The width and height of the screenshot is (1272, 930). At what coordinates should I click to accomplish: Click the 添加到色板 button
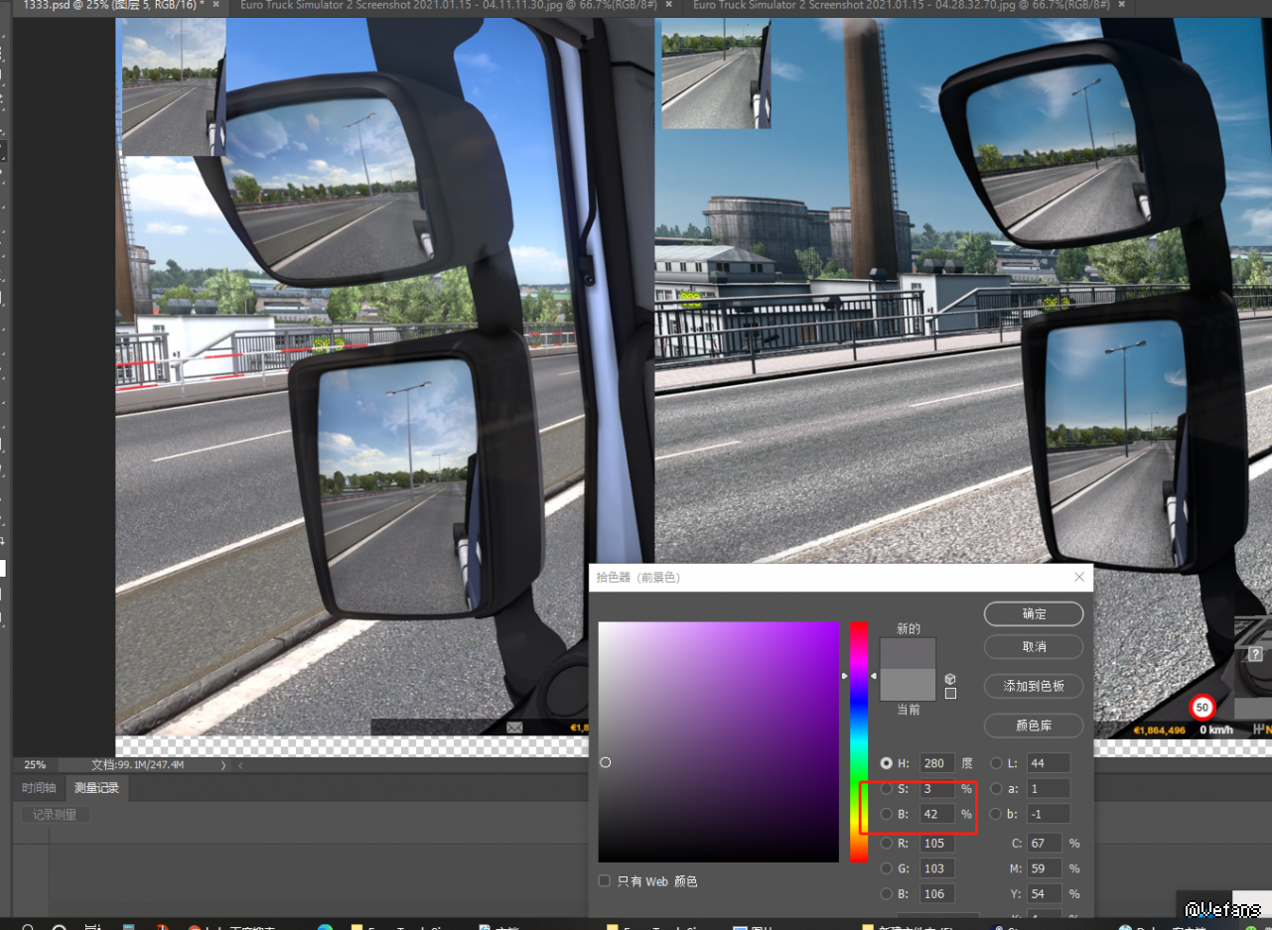(x=1034, y=686)
